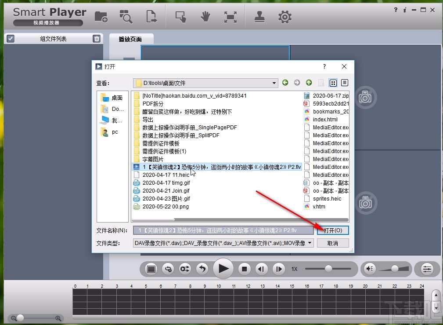Click timeline zoom in magnifier
The image size is (443, 325).
coord(58,318)
